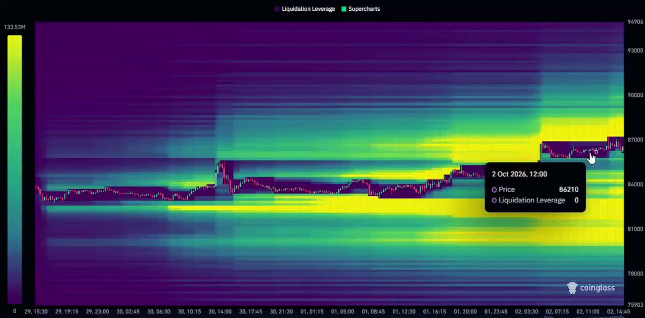
Task: Click the purple Liquidation Leverage legend square
Action: pos(277,9)
